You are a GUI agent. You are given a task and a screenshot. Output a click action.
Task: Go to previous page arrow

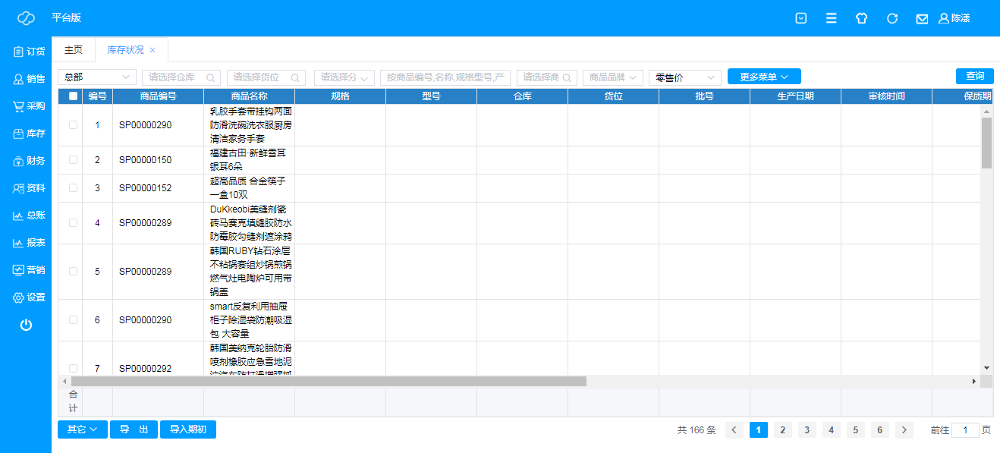click(734, 430)
